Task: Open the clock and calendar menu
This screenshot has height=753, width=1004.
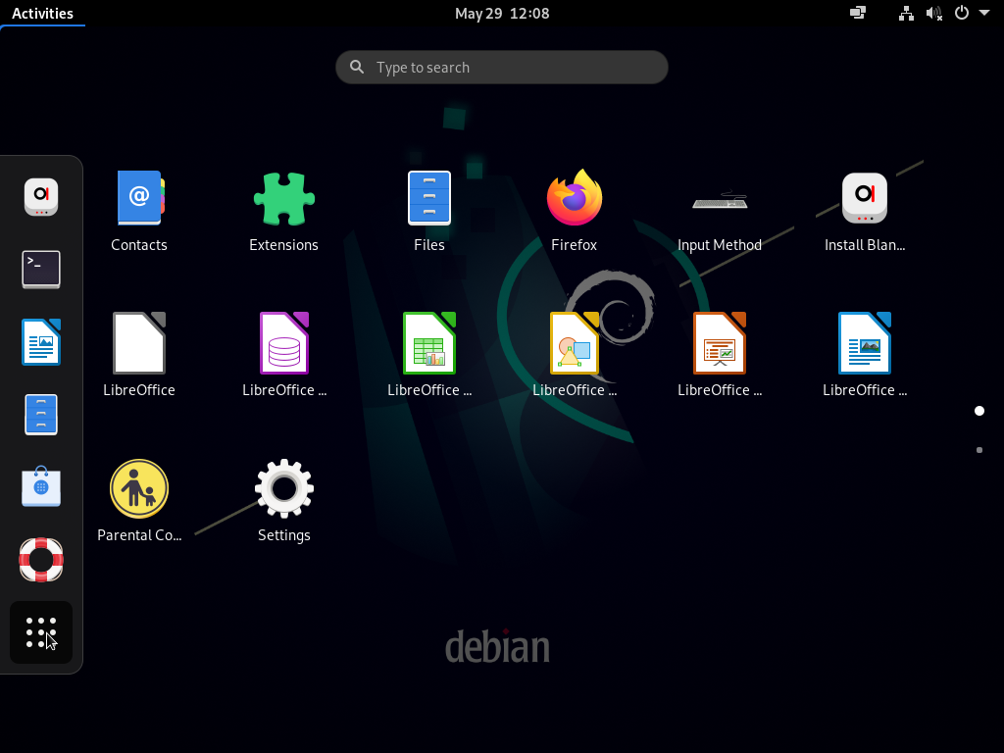Action: [502, 14]
